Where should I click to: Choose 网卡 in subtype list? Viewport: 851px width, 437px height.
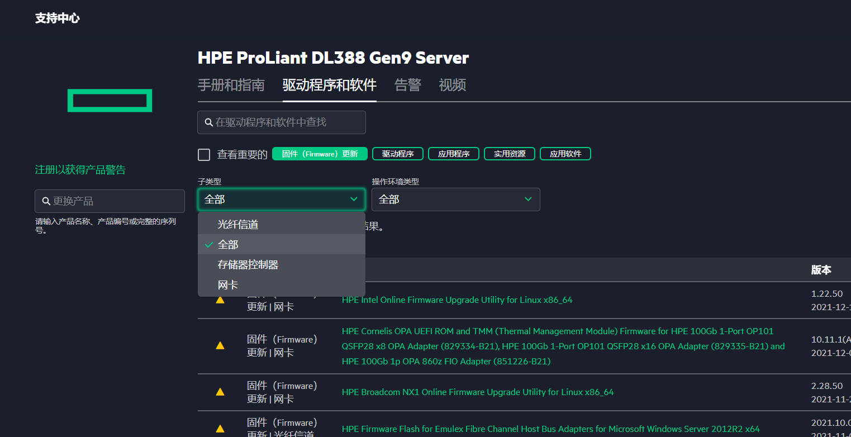(x=282, y=285)
